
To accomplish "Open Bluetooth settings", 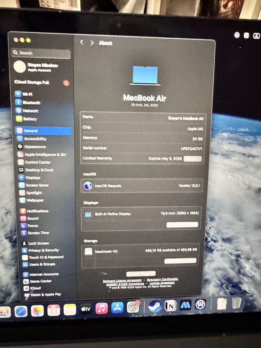I will click(28, 102).
